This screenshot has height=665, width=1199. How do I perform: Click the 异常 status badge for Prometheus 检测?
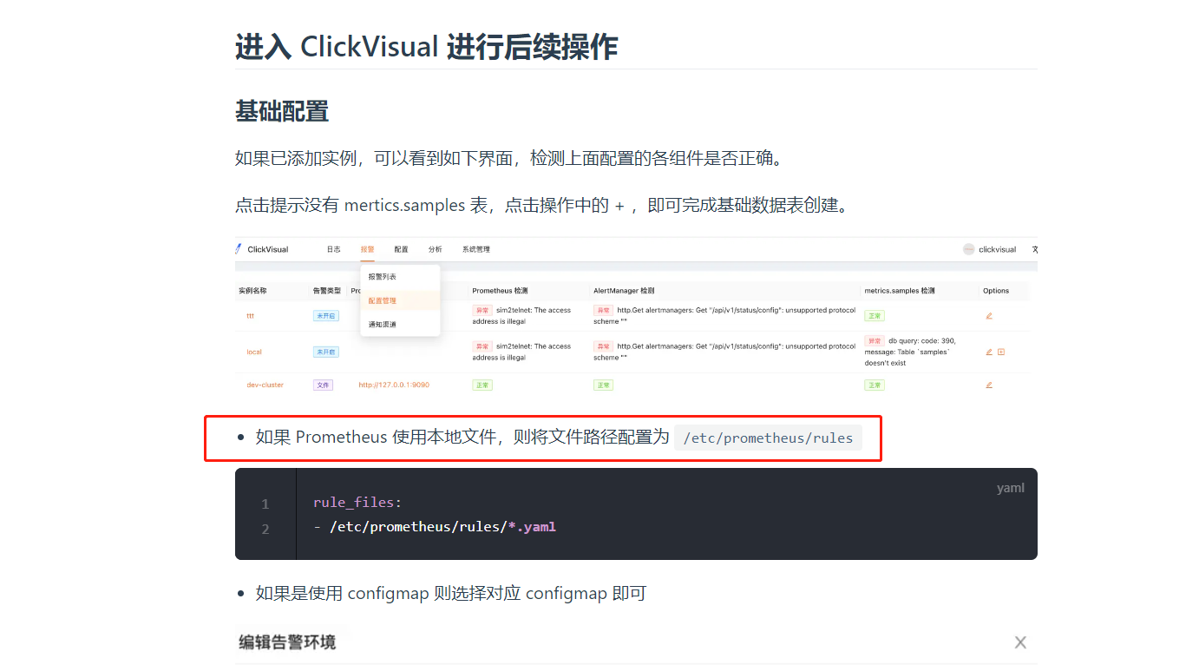[482, 310]
